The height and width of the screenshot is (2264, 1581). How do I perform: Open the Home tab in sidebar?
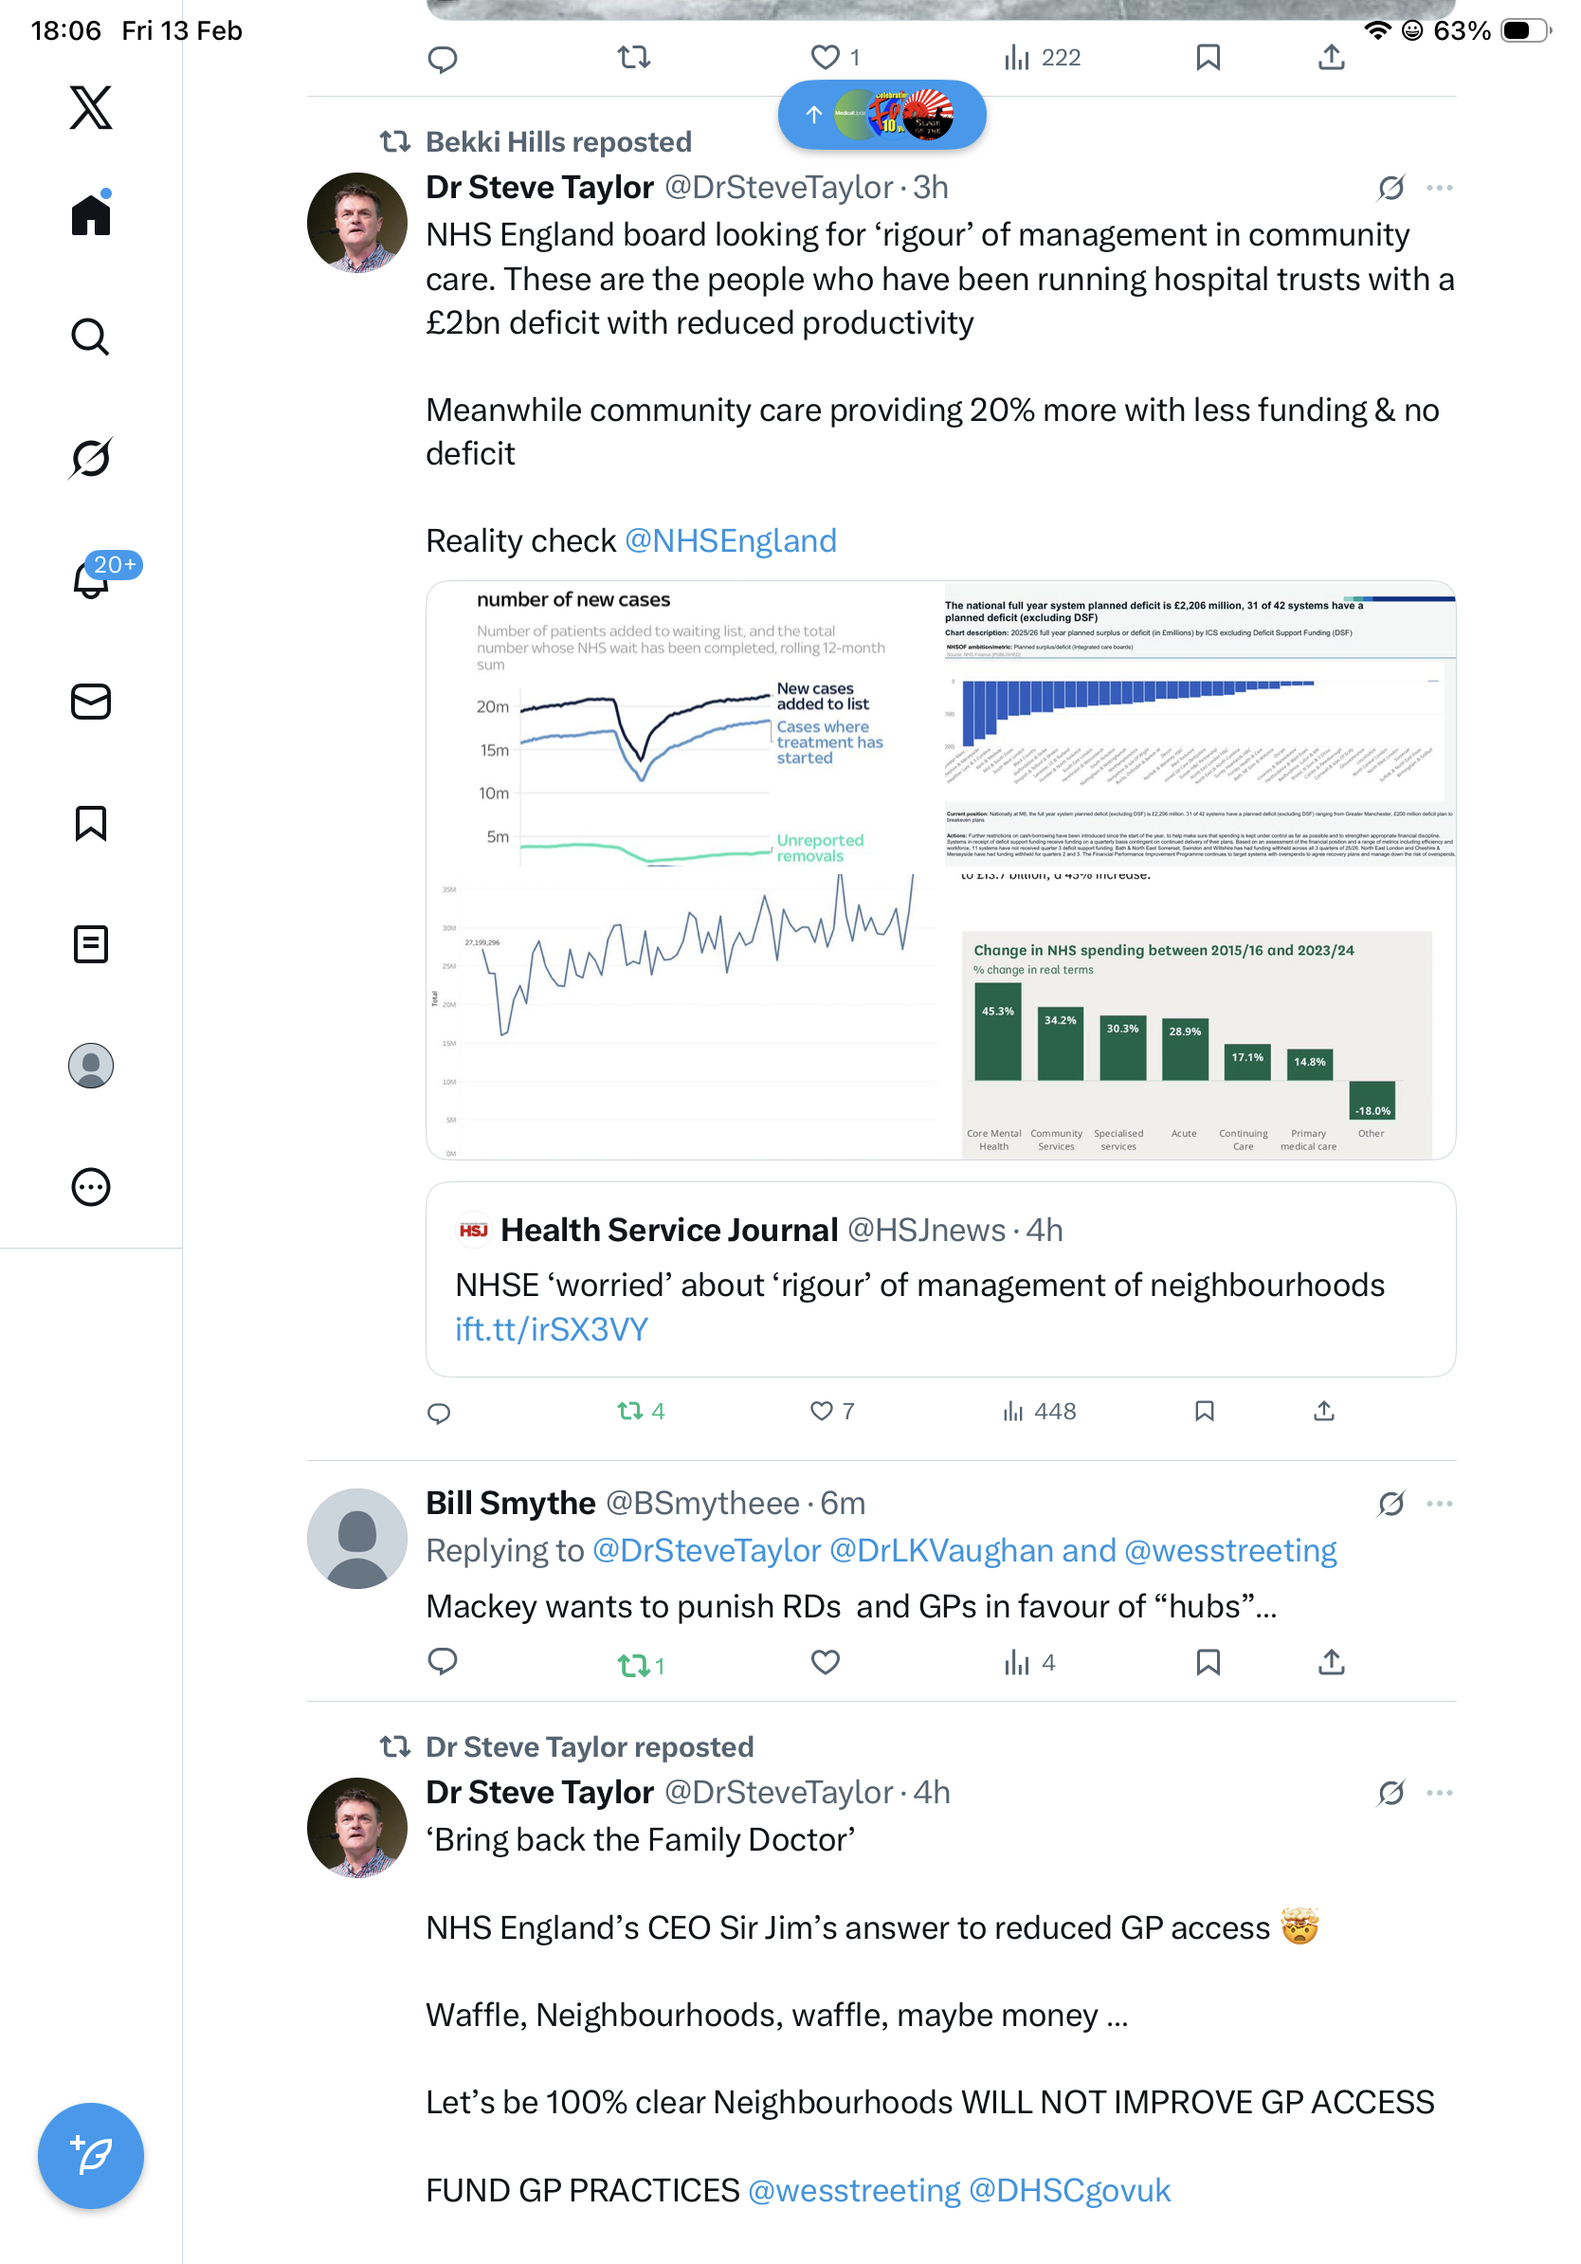tap(91, 215)
